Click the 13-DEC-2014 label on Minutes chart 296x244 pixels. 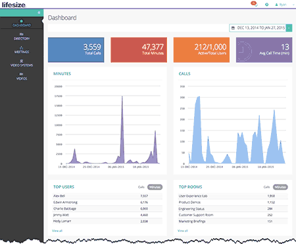click(x=66, y=167)
